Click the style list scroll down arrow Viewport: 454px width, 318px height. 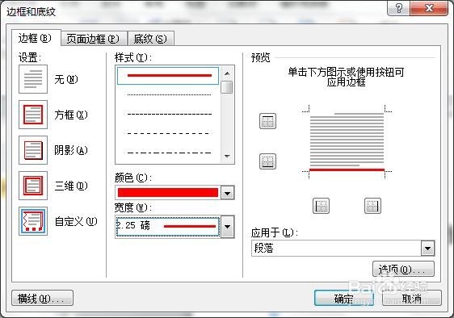click(227, 157)
